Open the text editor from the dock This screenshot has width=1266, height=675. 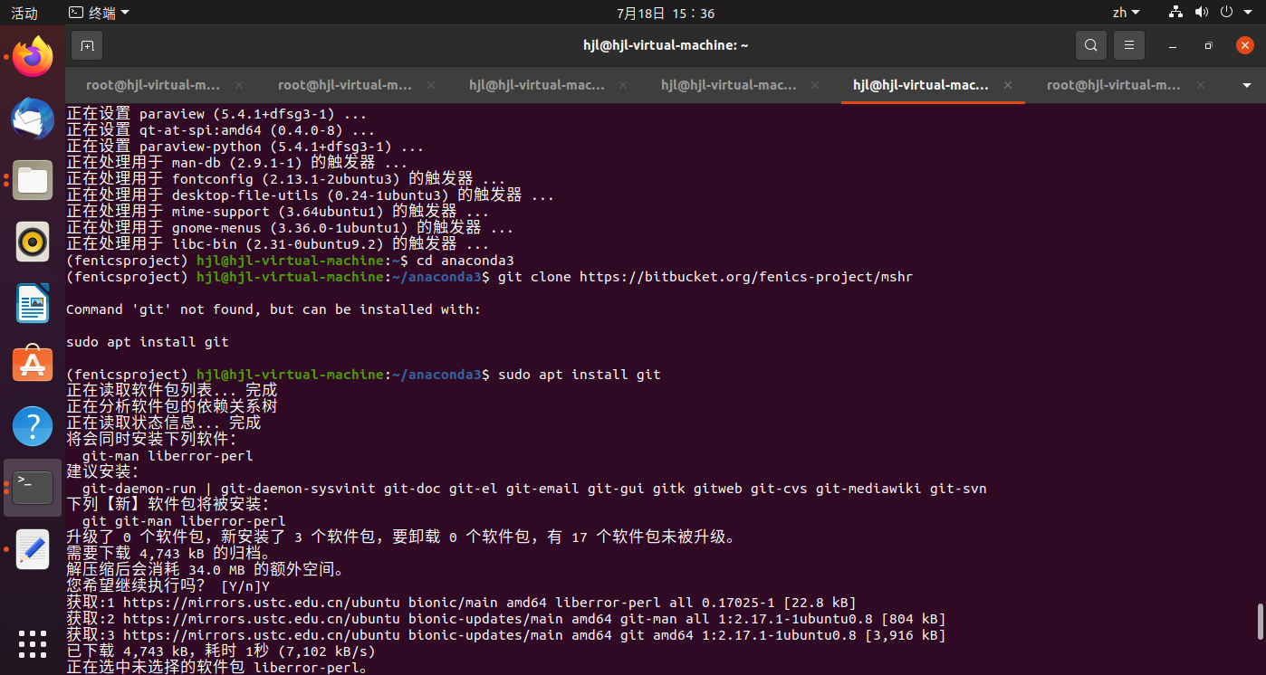pos(33,547)
